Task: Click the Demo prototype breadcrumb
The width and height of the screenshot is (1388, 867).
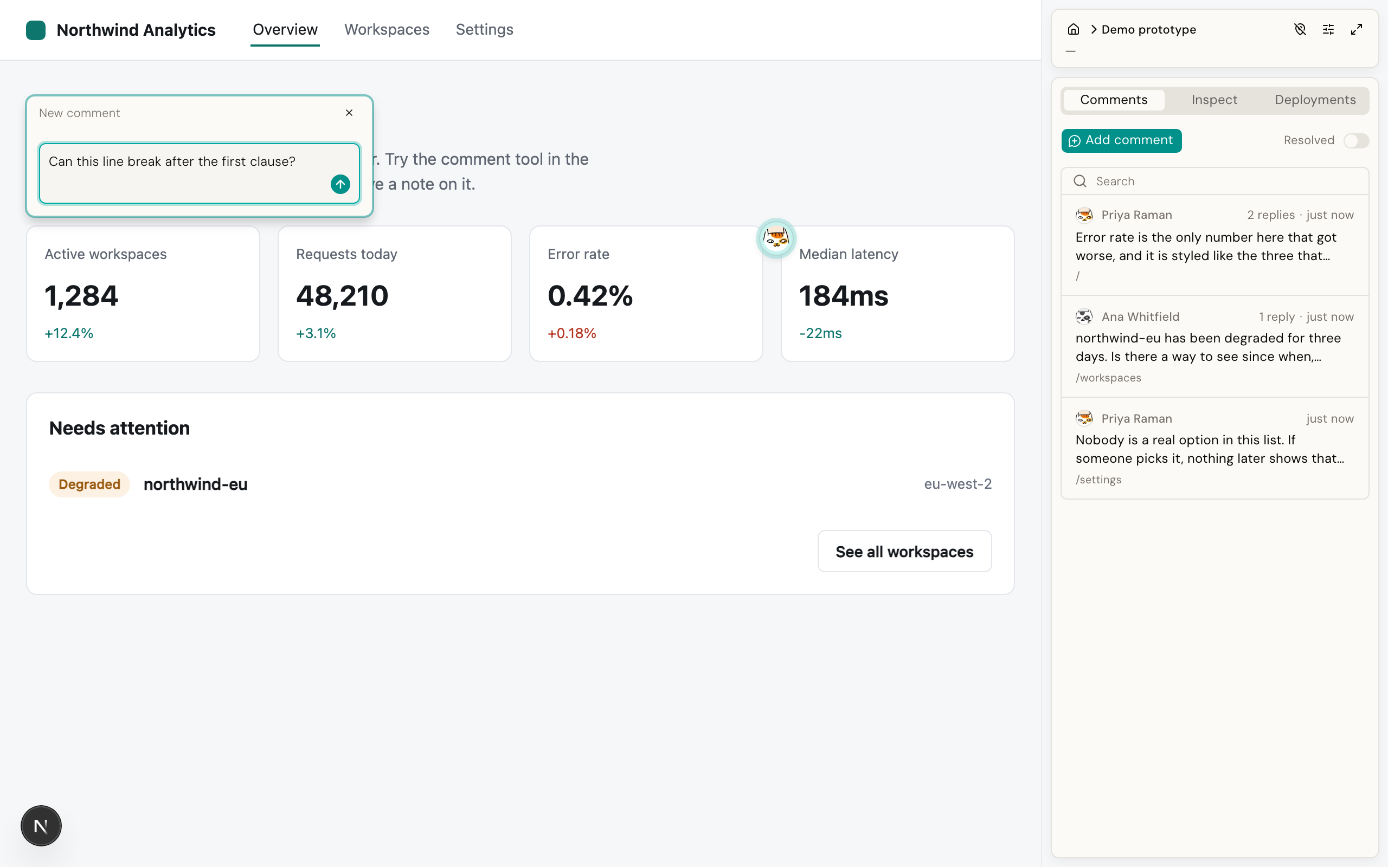Action: [1148, 30]
